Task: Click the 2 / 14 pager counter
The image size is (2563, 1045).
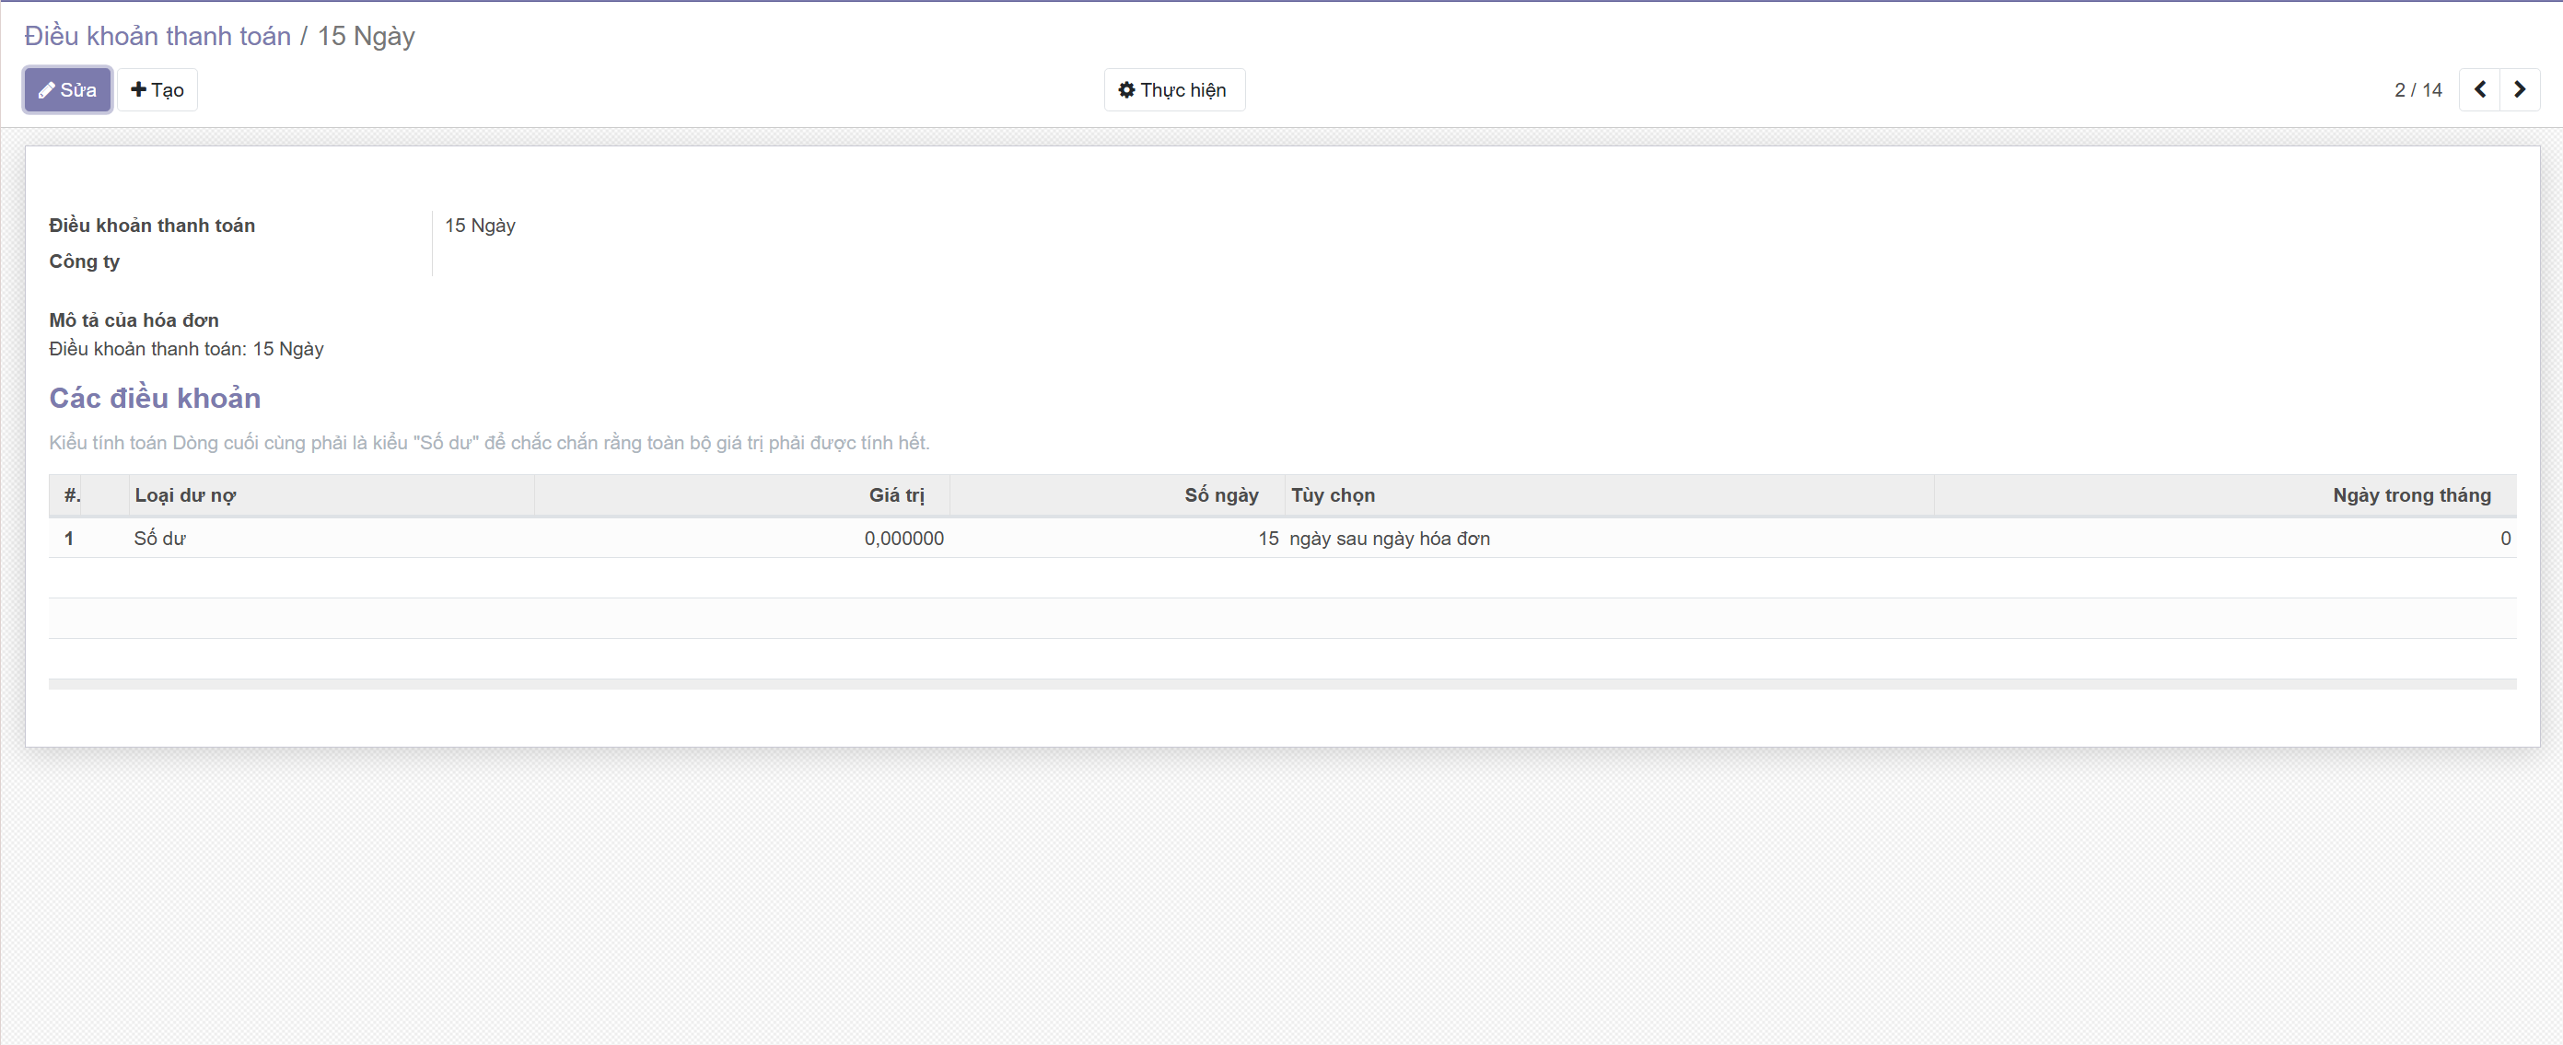Action: pyautogui.click(x=2417, y=89)
